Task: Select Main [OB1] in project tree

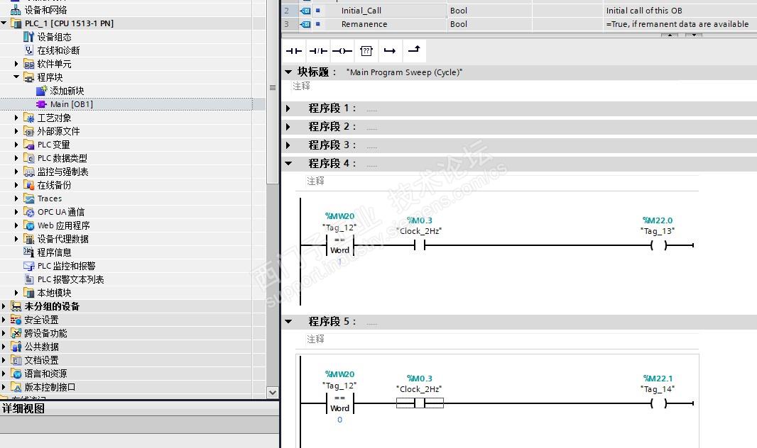Action: pyautogui.click(x=72, y=104)
